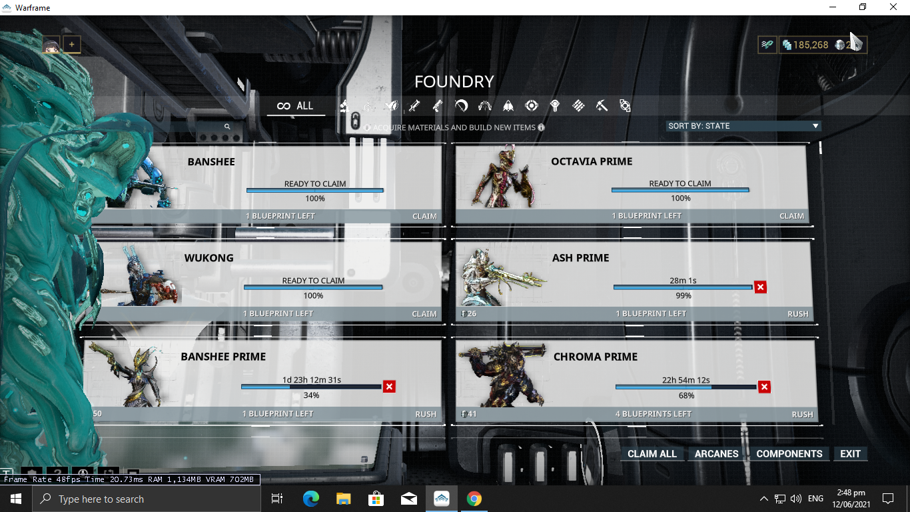Viewport: 910px width, 512px height.
Task: Open Google Chrome from the taskbar
Action: (x=474, y=499)
